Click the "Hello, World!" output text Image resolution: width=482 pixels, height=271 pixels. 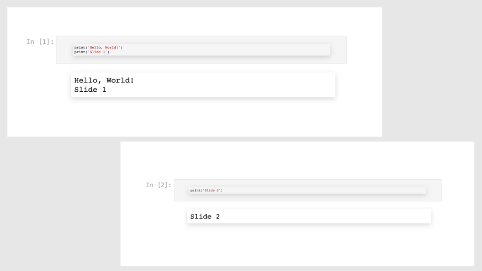104,80
